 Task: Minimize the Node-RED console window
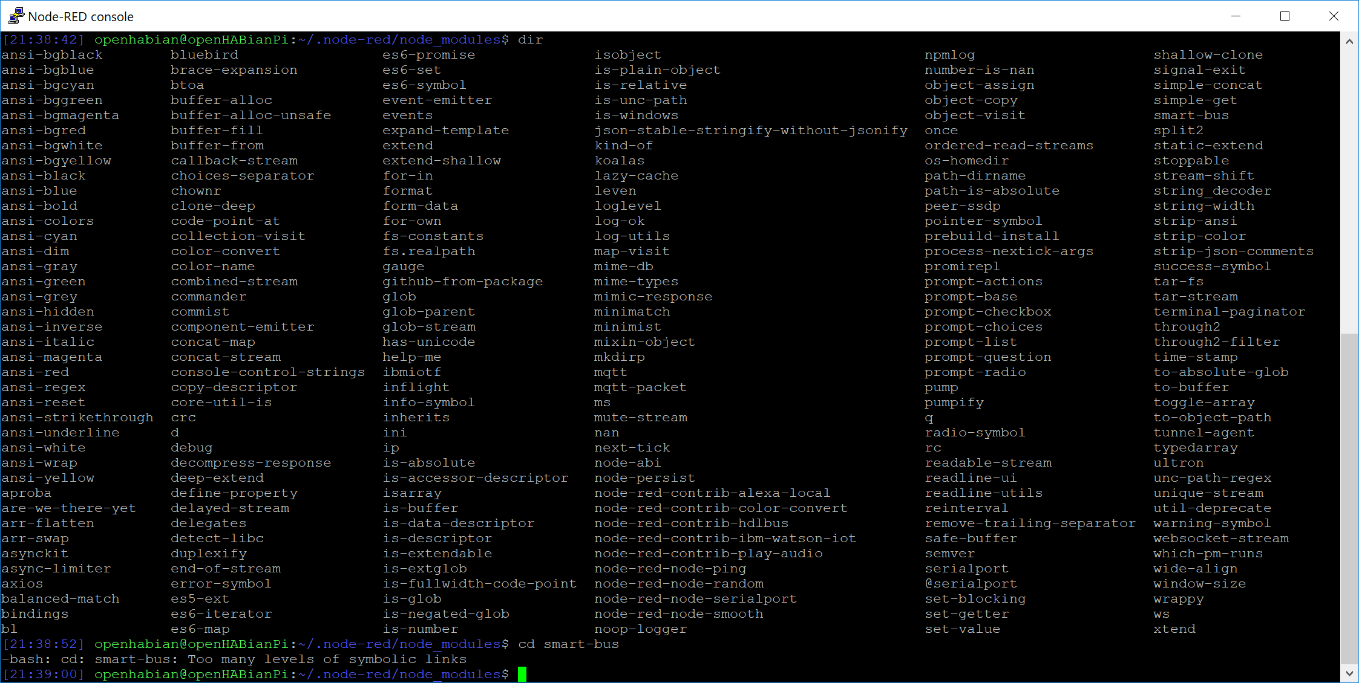tap(1236, 16)
